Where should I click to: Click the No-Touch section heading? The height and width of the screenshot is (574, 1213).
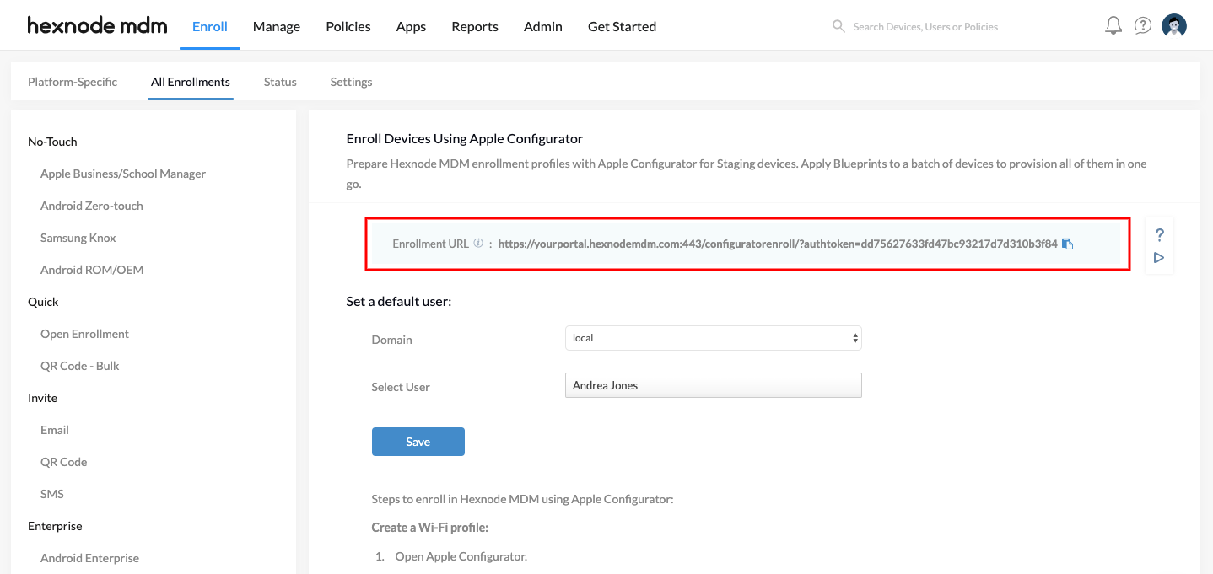[52, 142]
